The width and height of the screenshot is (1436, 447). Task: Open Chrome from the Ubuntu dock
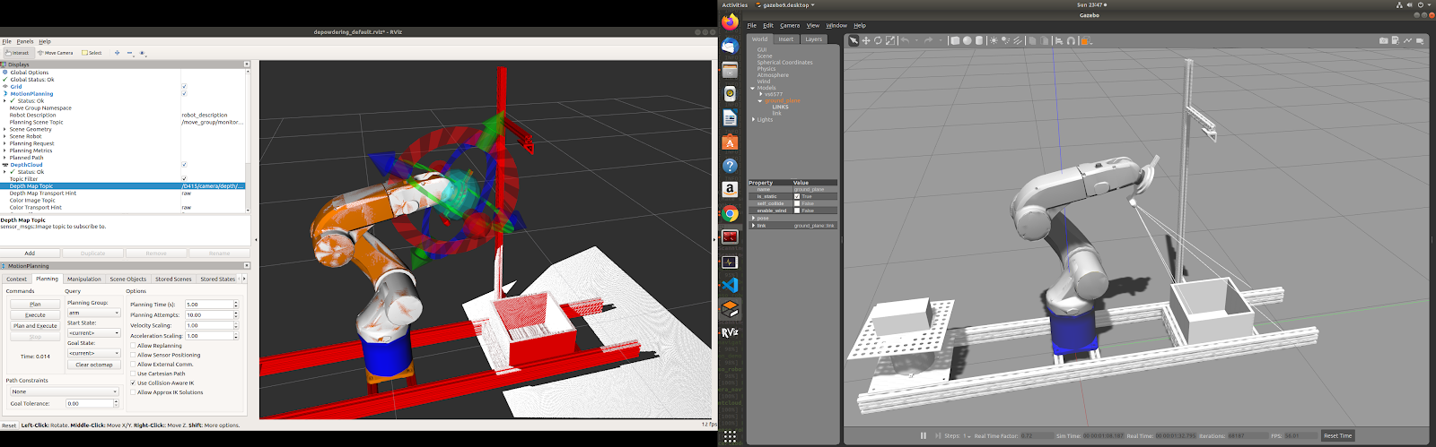(x=730, y=213)
